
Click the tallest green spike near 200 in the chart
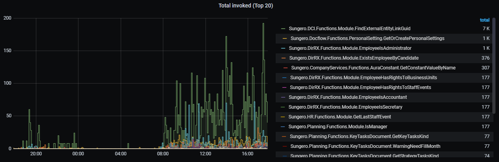[x=263, y=24]
